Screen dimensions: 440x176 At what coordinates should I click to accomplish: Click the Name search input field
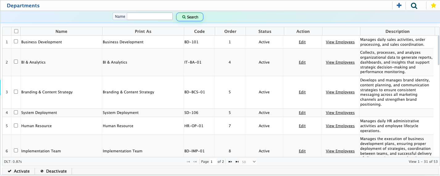(150, 16)
